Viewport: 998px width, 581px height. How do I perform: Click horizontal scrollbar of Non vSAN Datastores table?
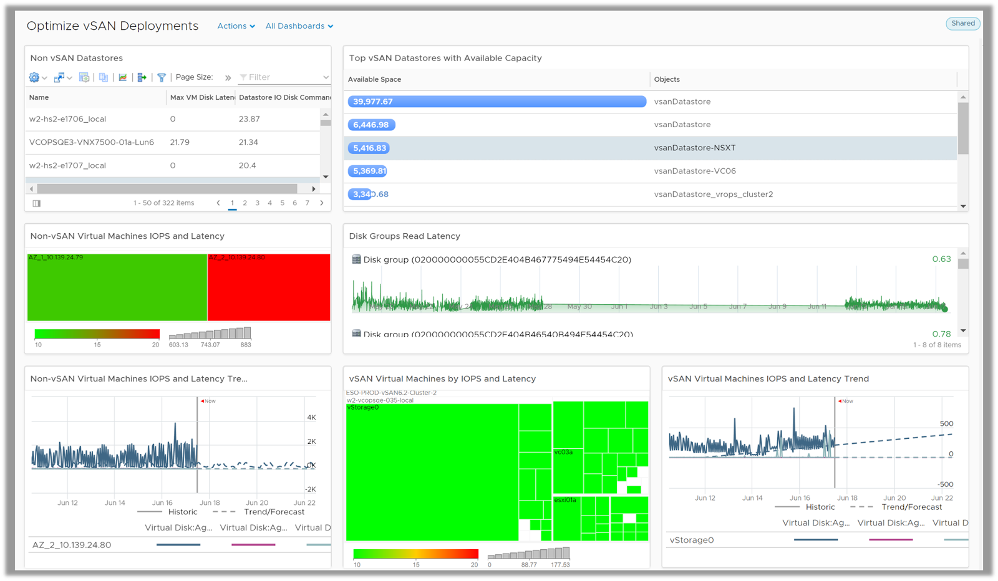tap(167, 188)
